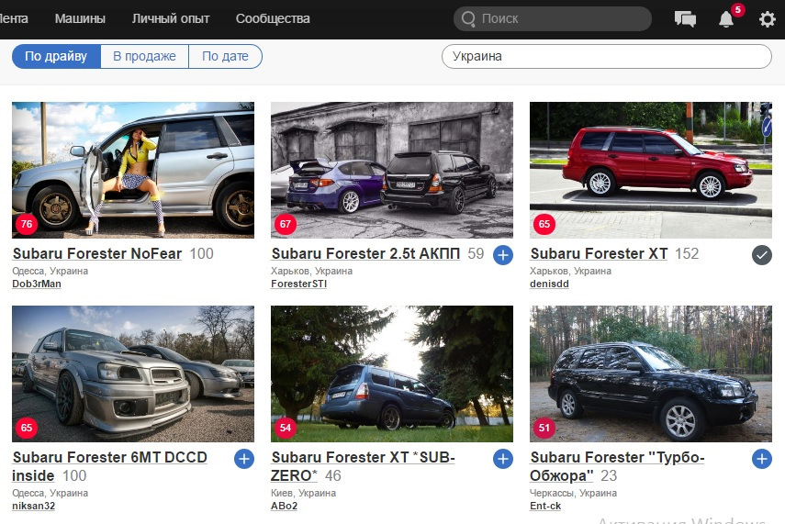Viewport: 785px width, 524px height.
Task: Click the search magnifier icon
Action: coord(468,19)
